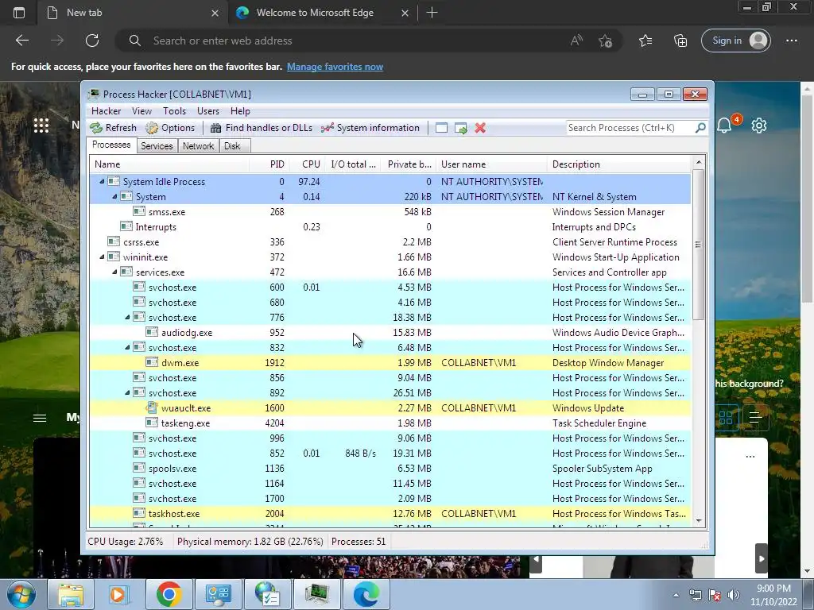Collapse svchost.exe PID 832 node
Viewport: 814px width, 610px height.
127,348
